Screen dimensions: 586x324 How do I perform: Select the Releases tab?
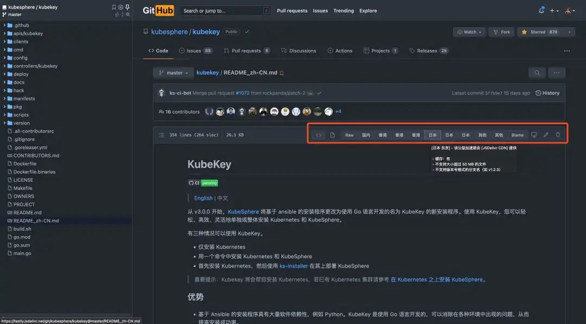pos(428,51)
